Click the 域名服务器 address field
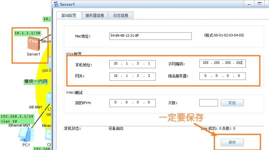This screenshot has height=150, width=269. pyautogui.click(x=222, y=76)
